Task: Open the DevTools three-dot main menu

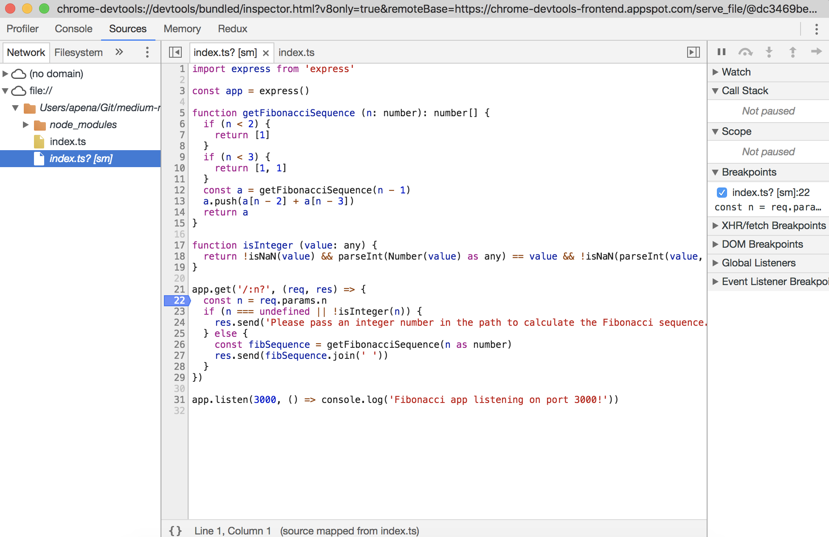Action: click(816, 29)
